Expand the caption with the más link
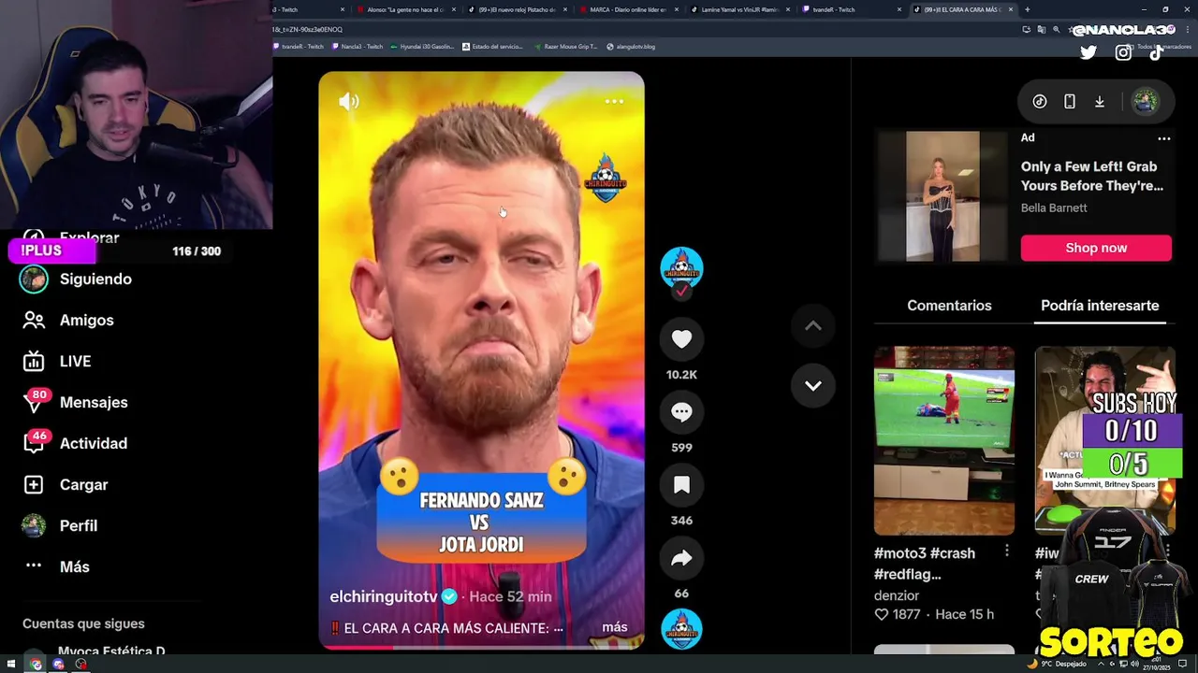The height and width of the screenshot is (673, 1198). [x=615, y=627]
